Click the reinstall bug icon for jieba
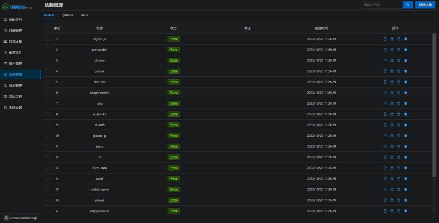This screenshot has width=439, height=223. pyautogui.click(x=392, y=146)
